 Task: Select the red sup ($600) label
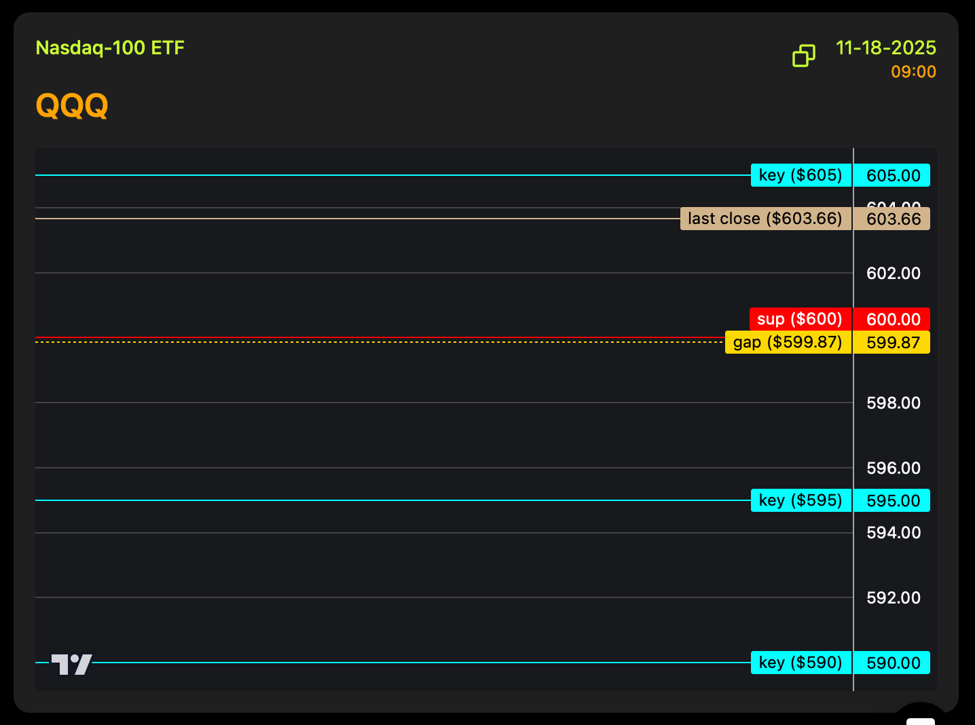click(x=800, y=319)
